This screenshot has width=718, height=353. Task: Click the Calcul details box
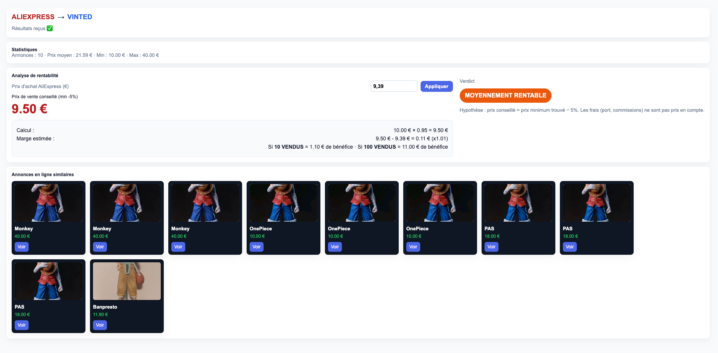pos(232,138)
